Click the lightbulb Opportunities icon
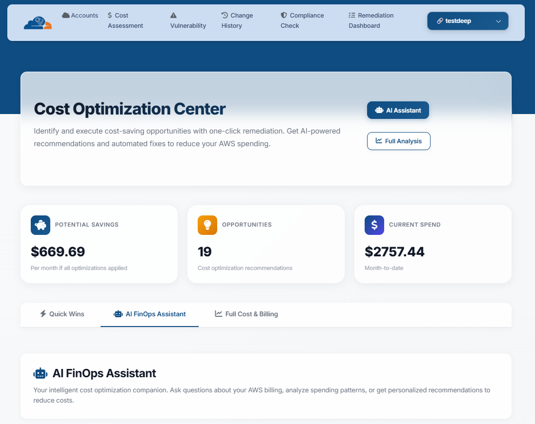The width and height of the screenshot is (535, 424). coord(207,225)
